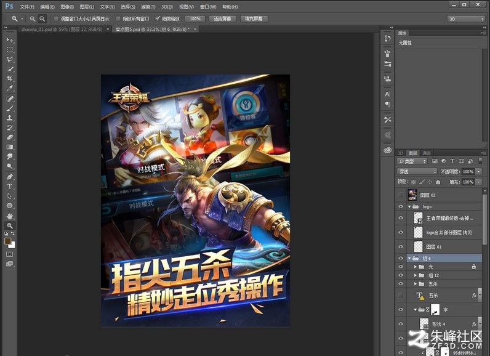
Task: Open the 文件(F) menu
Action: tap(27, 7)
